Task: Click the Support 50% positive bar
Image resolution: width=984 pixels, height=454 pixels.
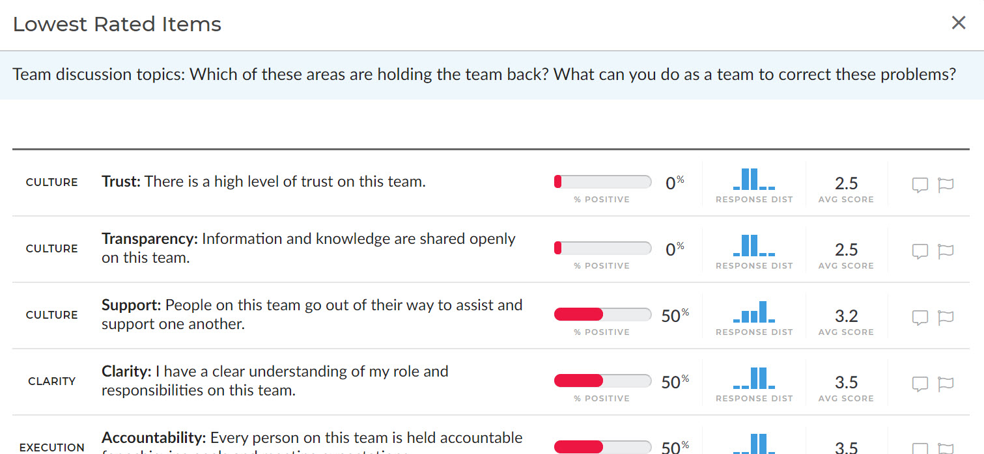Action: (x=602, y=315)
